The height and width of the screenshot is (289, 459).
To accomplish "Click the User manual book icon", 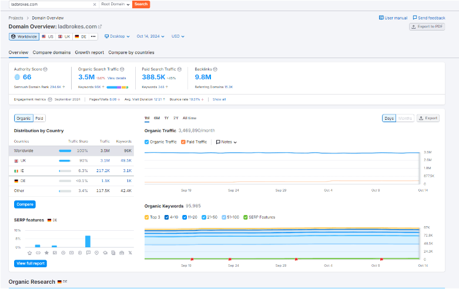I will [381, 18].
